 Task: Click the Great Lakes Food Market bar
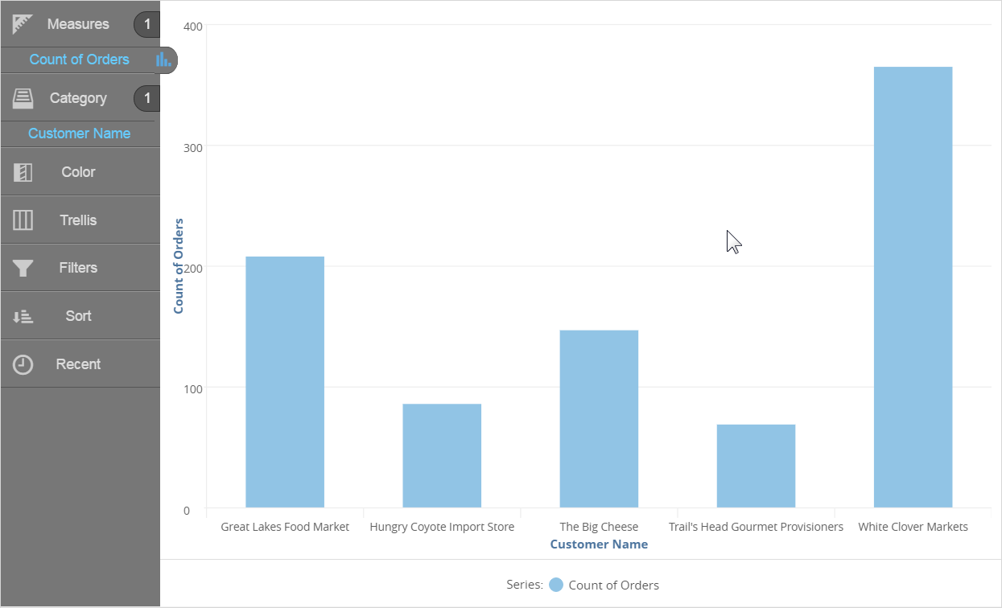[x=285, y=382]
